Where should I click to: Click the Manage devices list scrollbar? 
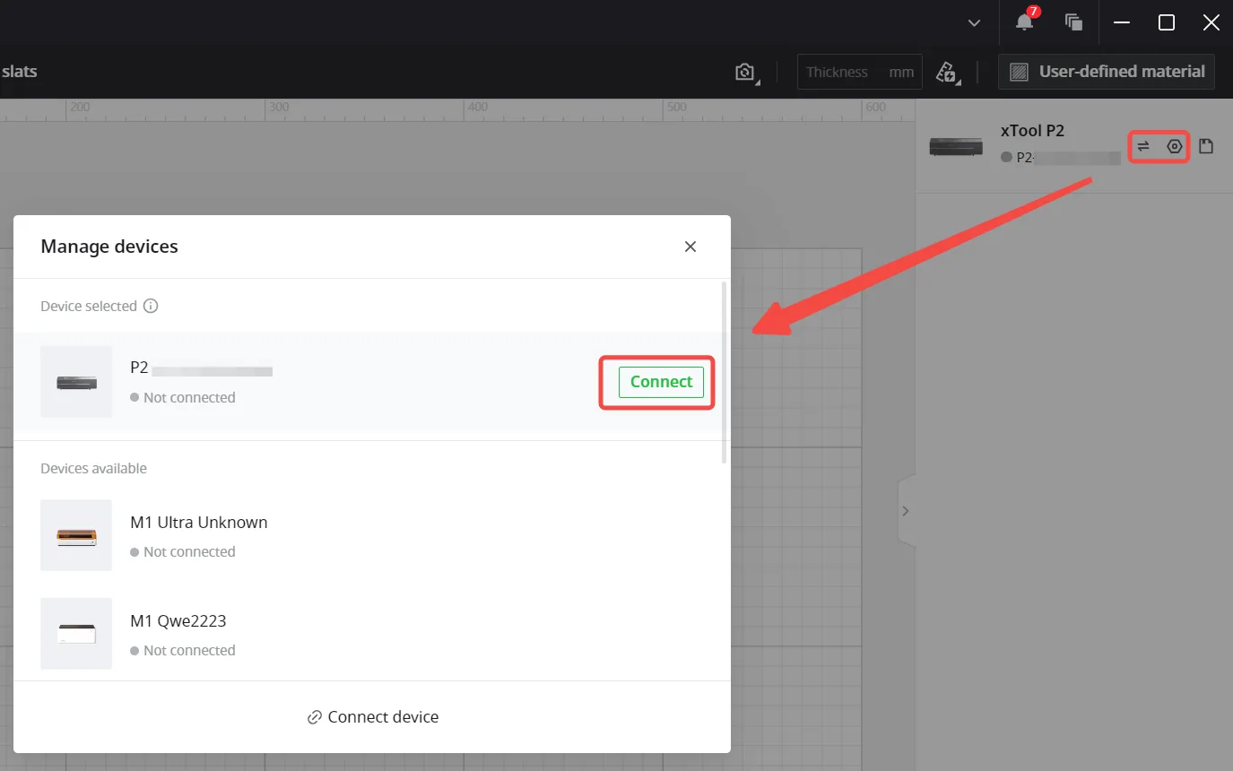click(725, 373)
